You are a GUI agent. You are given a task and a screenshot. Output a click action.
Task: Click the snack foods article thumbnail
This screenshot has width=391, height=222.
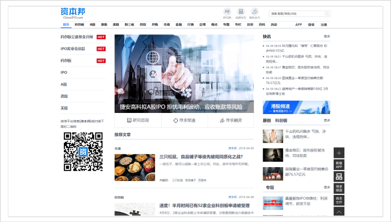click(134, 167)
